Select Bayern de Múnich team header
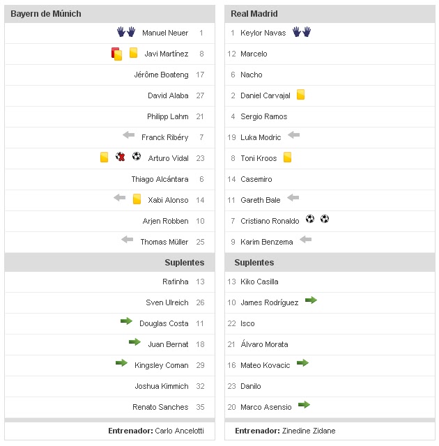The image size is (439, 446). click(46, 14)
